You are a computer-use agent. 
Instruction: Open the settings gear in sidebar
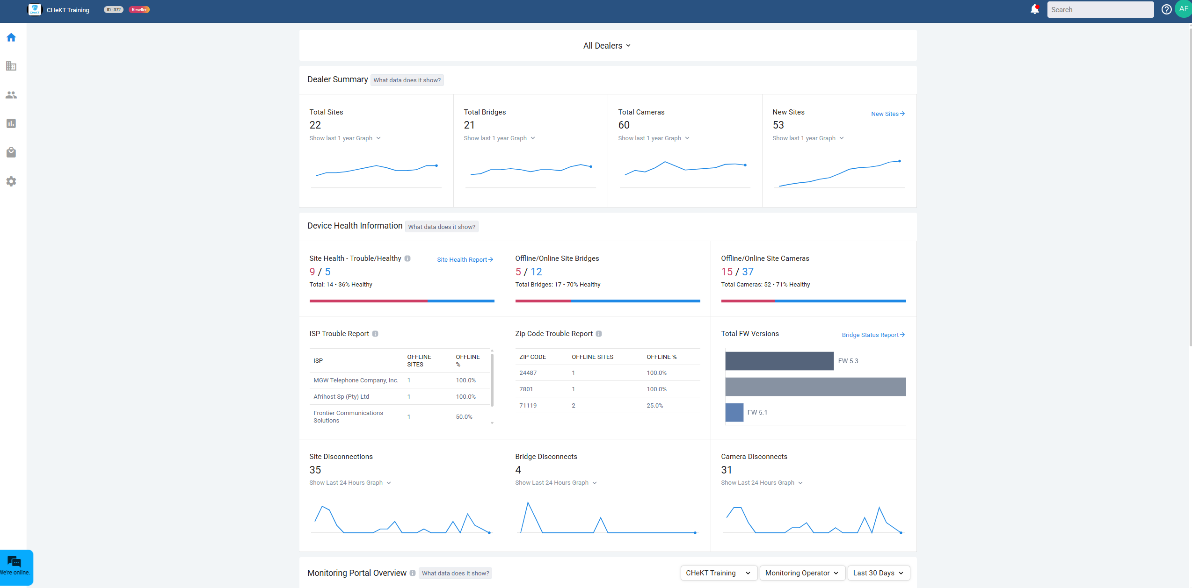(x=11, y=181)
